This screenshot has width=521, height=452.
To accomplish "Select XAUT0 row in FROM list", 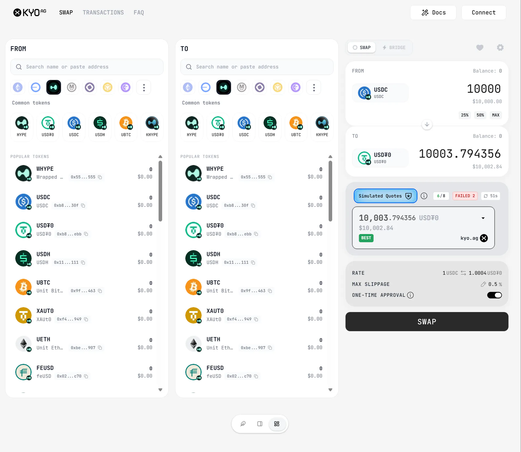I will pyautogui.click(x=84, y=315).
